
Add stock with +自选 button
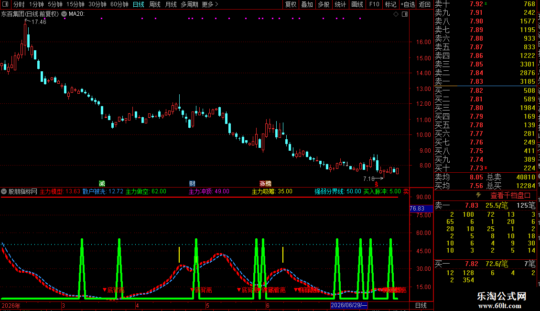(408, 4)
